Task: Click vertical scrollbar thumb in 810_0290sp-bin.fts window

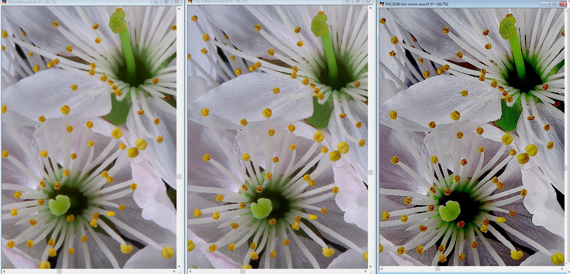Action: click(x=179, y=177)
